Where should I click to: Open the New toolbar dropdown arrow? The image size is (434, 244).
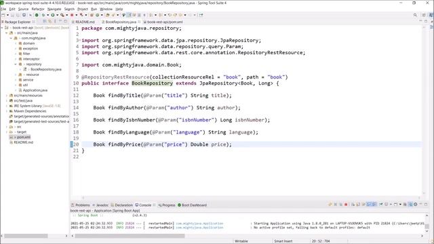(x=7, y=15)
